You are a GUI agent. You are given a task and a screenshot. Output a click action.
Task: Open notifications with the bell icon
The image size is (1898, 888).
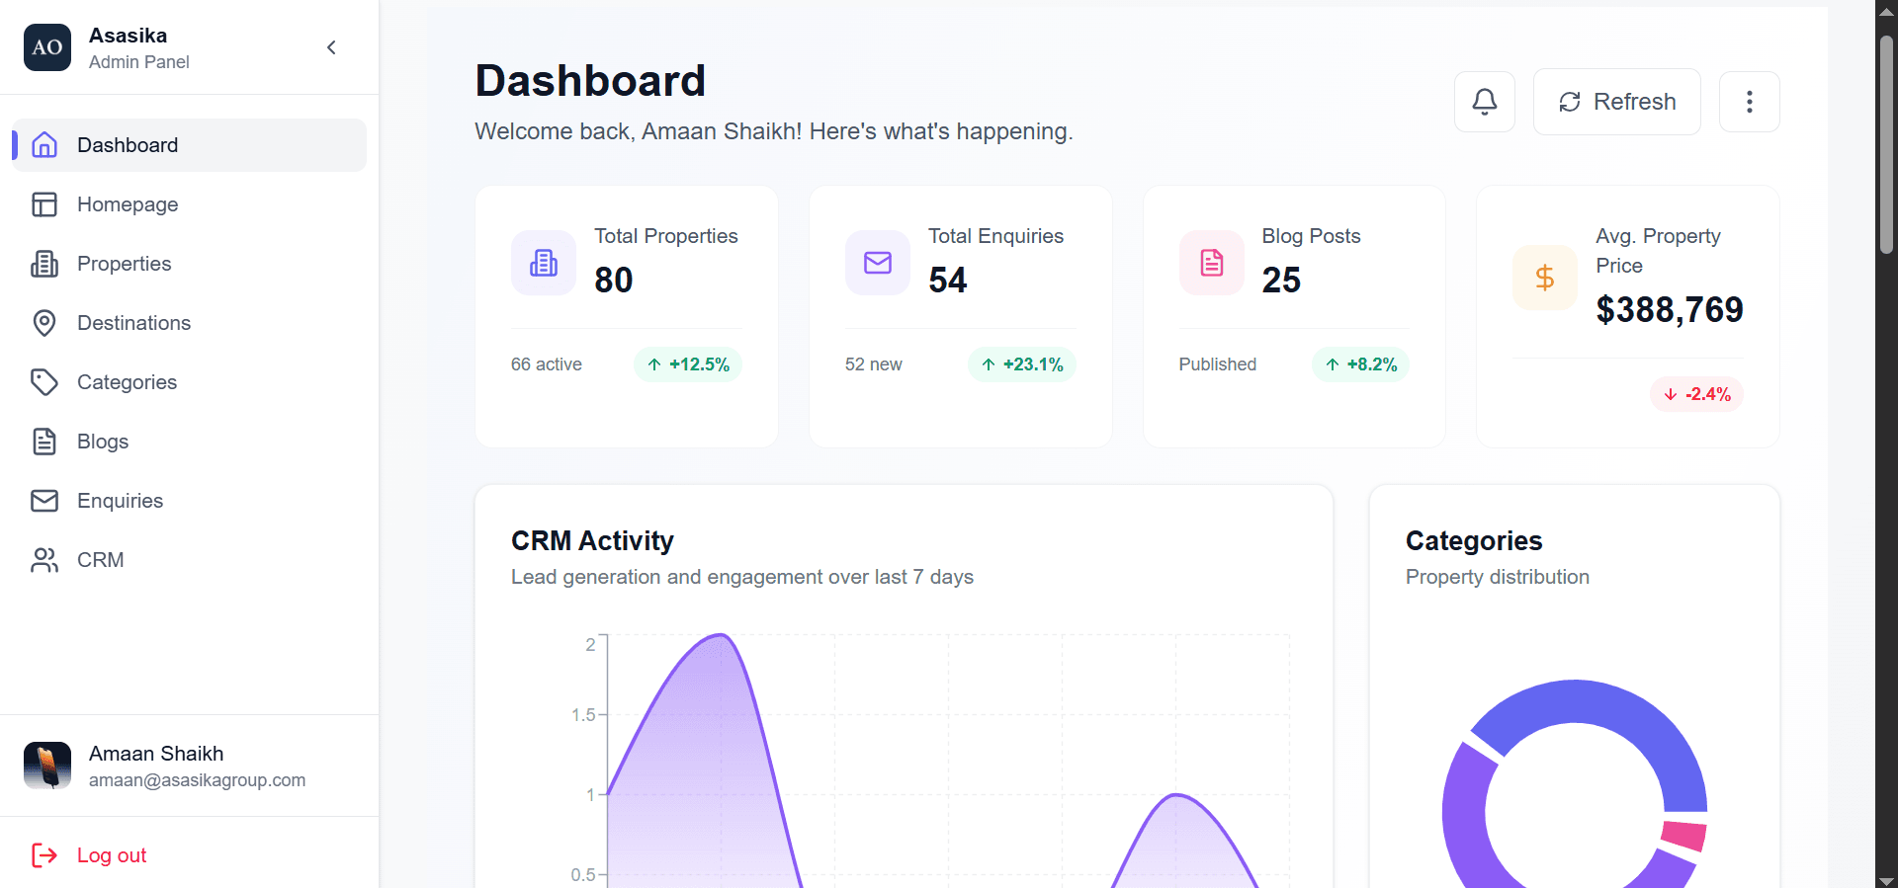click(x=1485, y=102)
